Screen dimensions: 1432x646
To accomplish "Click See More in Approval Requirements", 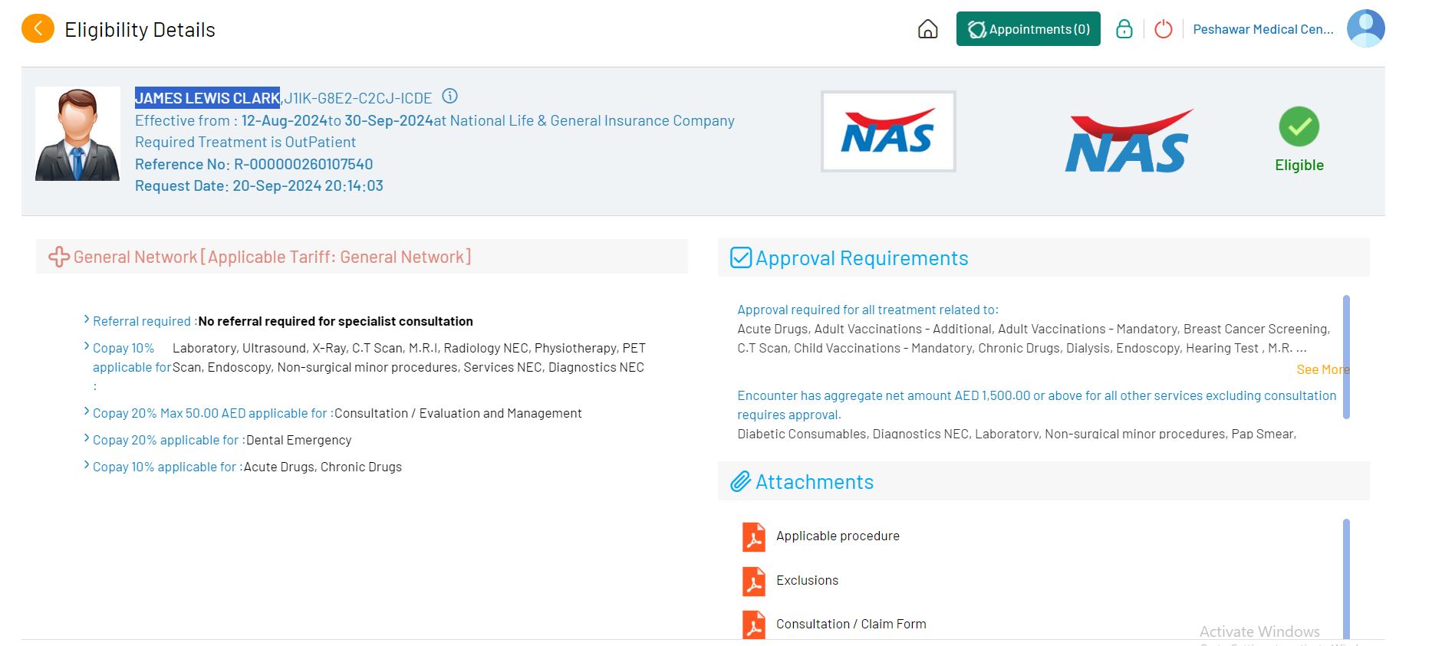I will 1322,369.
